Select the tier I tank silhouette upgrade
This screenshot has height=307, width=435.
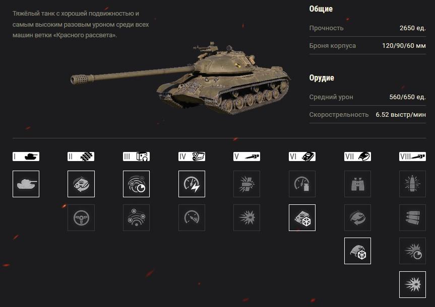(26, 184)
